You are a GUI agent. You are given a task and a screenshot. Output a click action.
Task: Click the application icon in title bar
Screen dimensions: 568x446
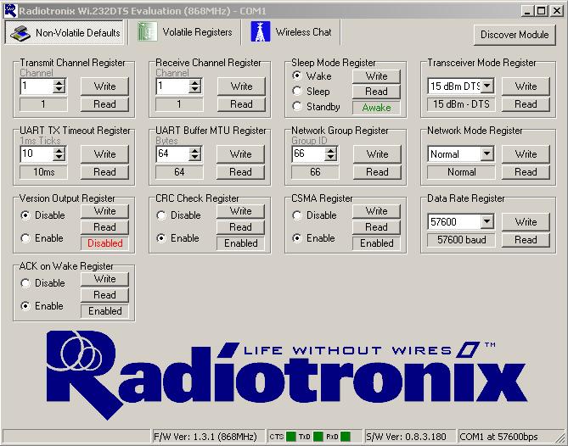tap(8, 8)
